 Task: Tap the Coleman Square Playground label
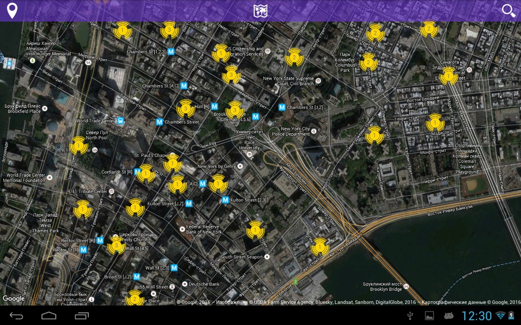pos(467,159)
